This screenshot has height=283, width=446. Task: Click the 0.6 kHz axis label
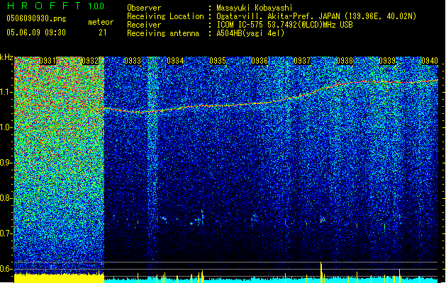point(6,269)
